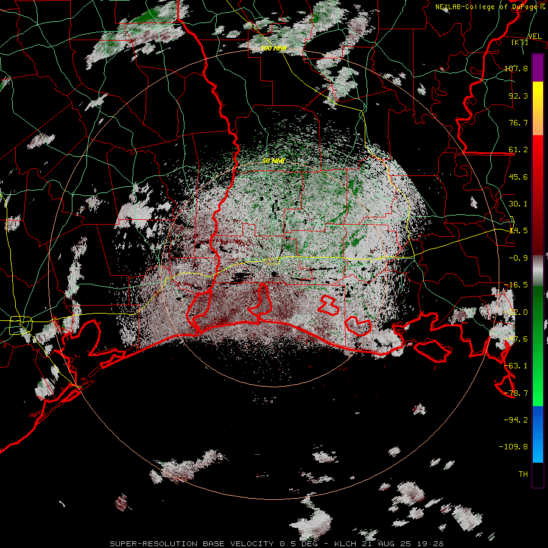Select the -63.1 scale value

[x=516, y=366]
